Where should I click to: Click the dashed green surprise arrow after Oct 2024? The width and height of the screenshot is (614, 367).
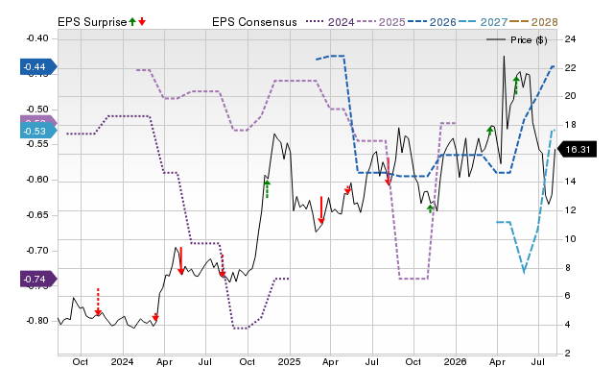click(x=267, y=189)
